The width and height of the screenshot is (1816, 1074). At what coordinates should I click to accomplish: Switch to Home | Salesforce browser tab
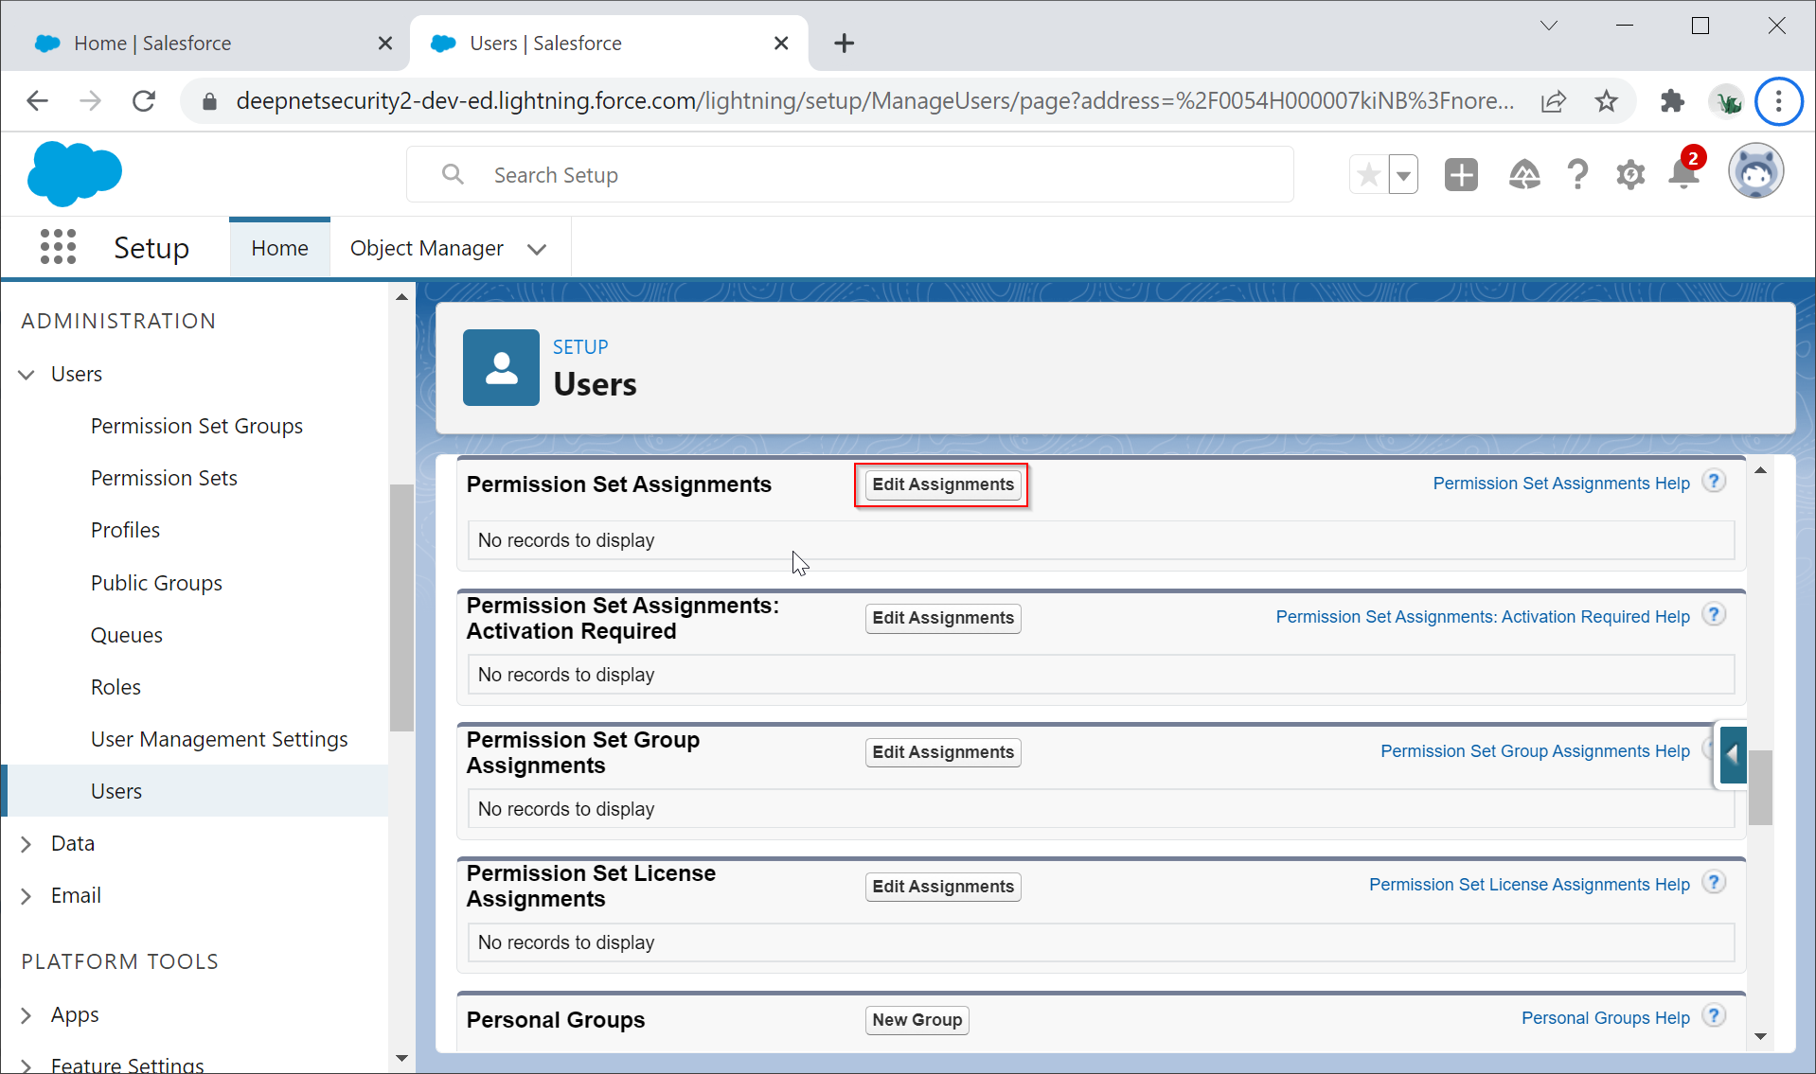(x=151, y=44)
